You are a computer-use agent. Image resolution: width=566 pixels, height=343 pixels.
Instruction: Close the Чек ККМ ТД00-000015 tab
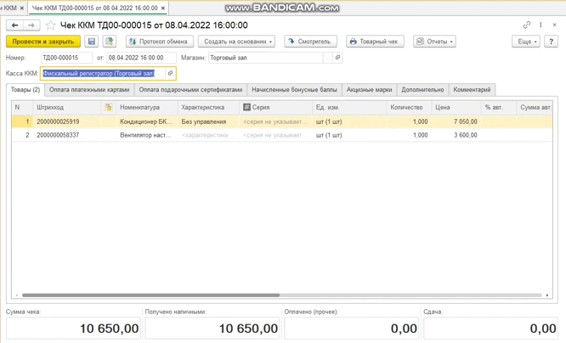click(163, 8)
